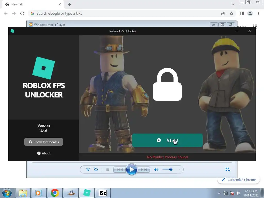The width and height of the screenshot is (264, 198).
Task: Click Next track in Media Player
Action: click(144, 170)
